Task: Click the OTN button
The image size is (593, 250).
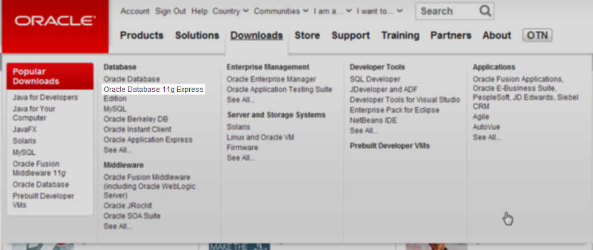Action: click(537, 36)
